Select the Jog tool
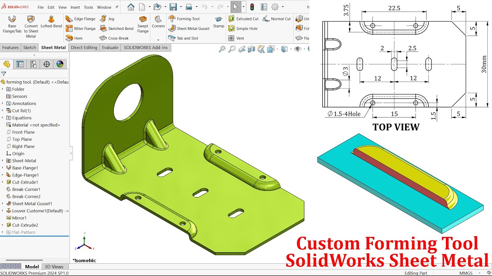 (107, 19)
